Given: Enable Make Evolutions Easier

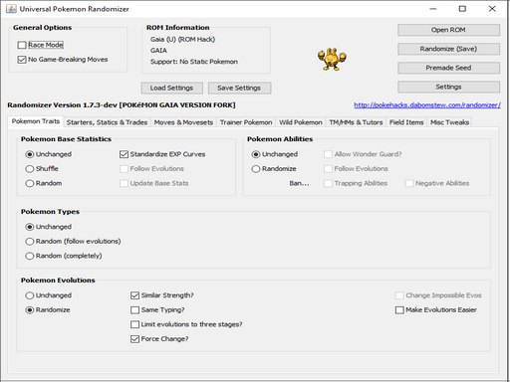Looking at the screenshot, I should point(399,309).
